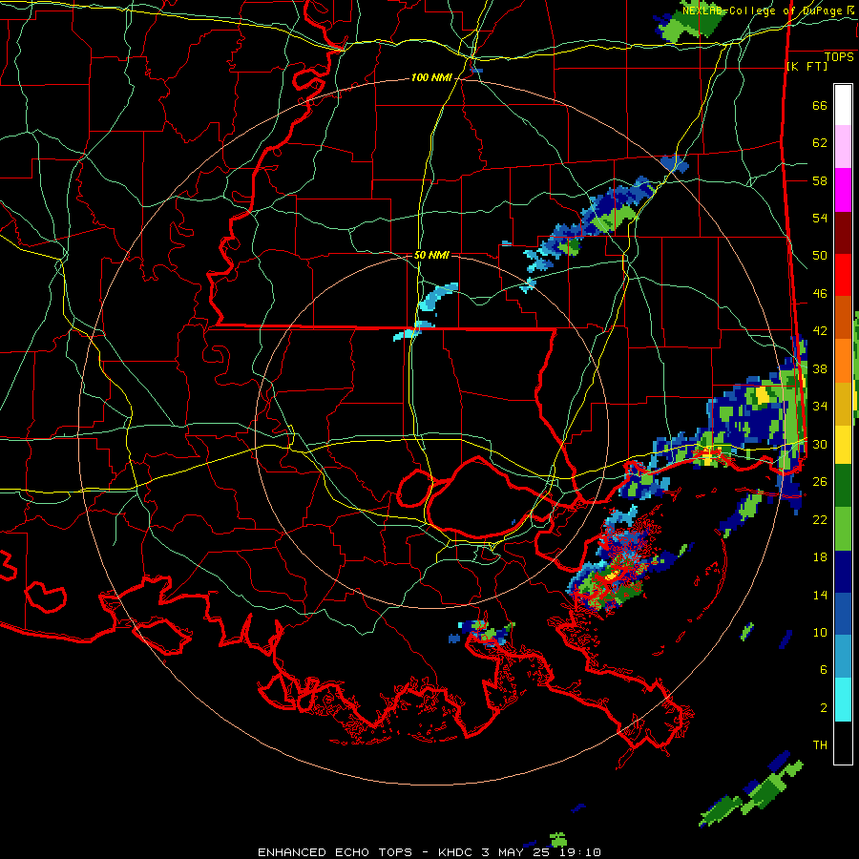Viewport: 859px width, 859px height.
Task: Click the '54' legend label
Action: coord(820,218)
